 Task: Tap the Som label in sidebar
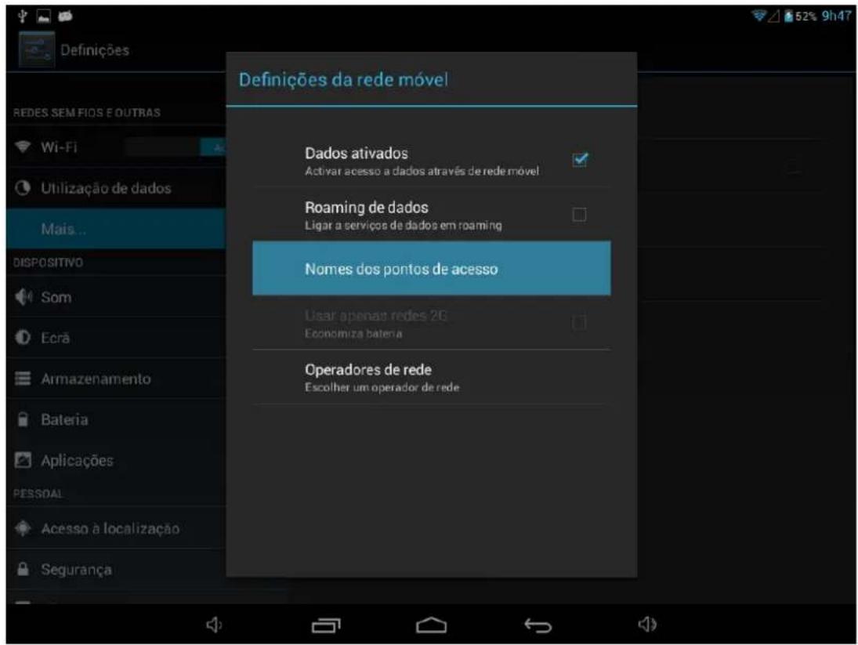56,298
